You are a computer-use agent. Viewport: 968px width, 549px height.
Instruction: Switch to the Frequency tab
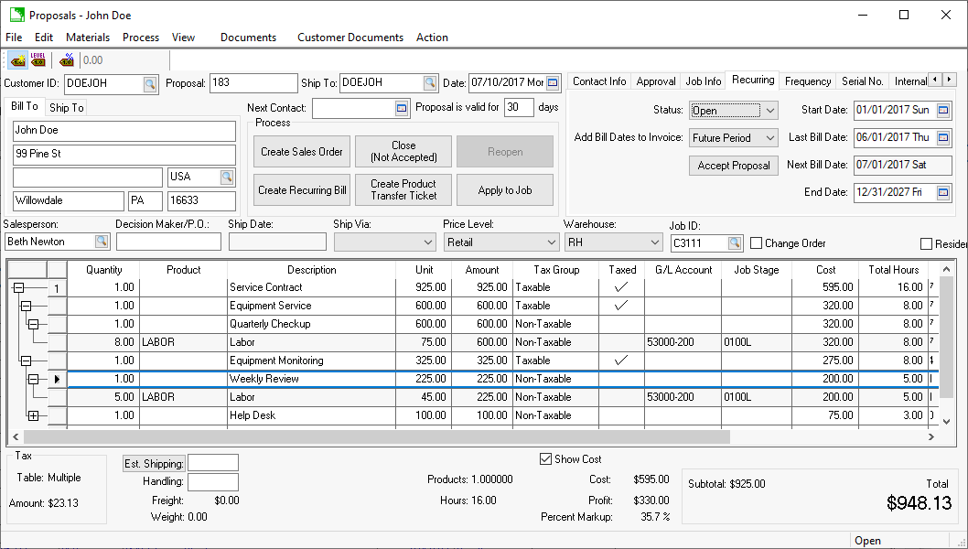tap(807, 81)
